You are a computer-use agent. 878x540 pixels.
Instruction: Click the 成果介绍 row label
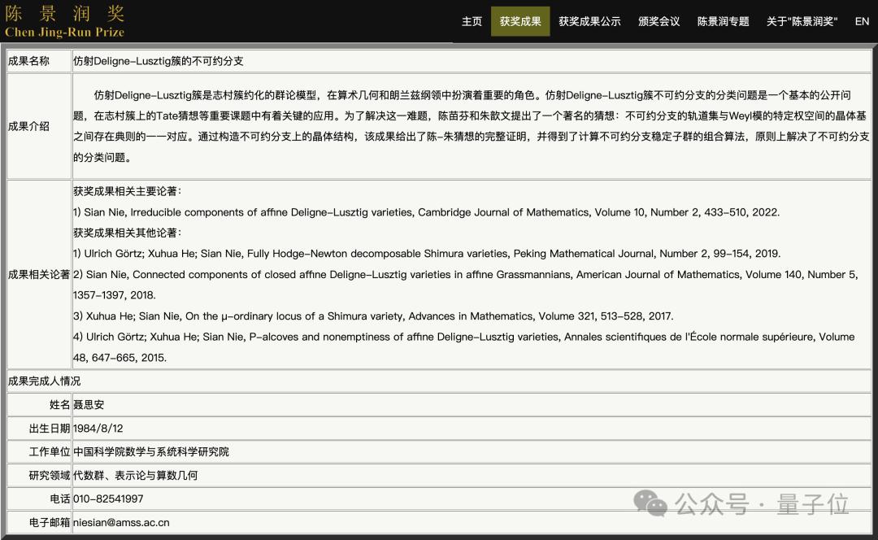pos(28,126)
